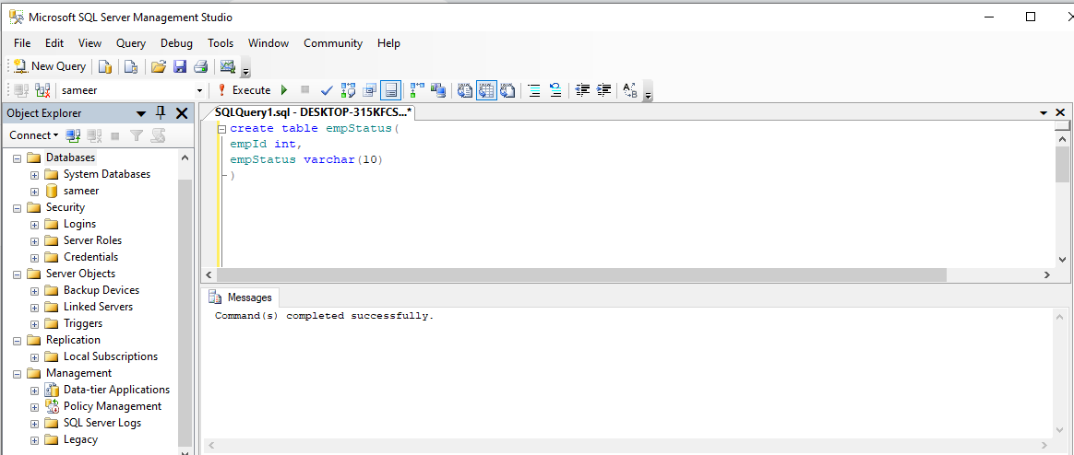Select the Data-tier Applications tree item
The height and width of the screenshot is (455, 1074).
116,390
